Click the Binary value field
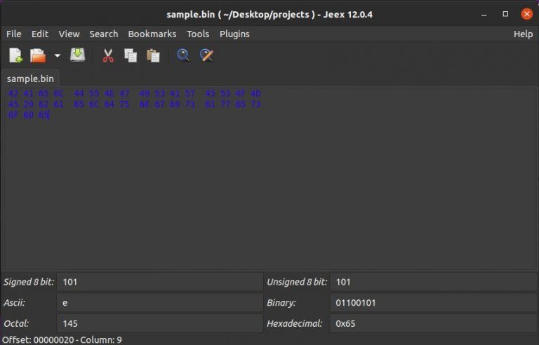Image resolution: width=539 pixels, height=345 pixels. 433,303
